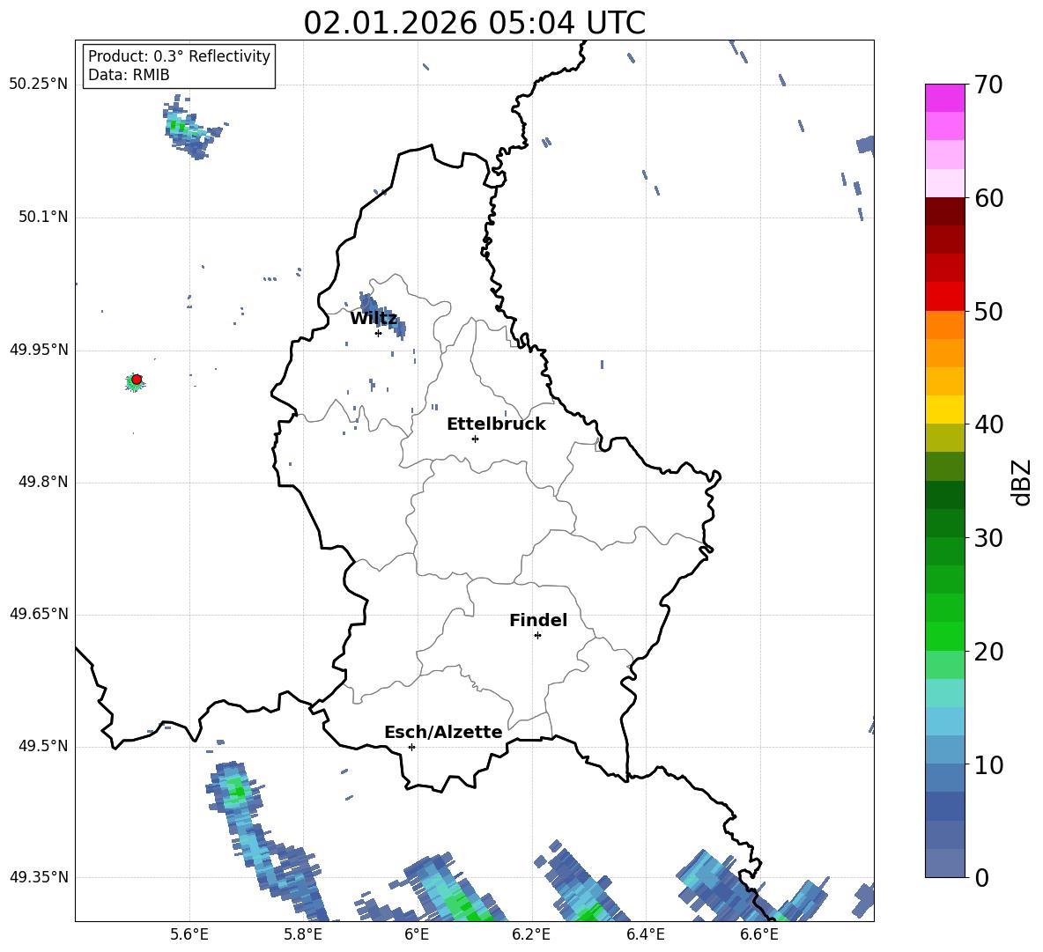Click the dark maroon colorbar segment below 60
1043x952 pixels.
click(x=944, y=211)
